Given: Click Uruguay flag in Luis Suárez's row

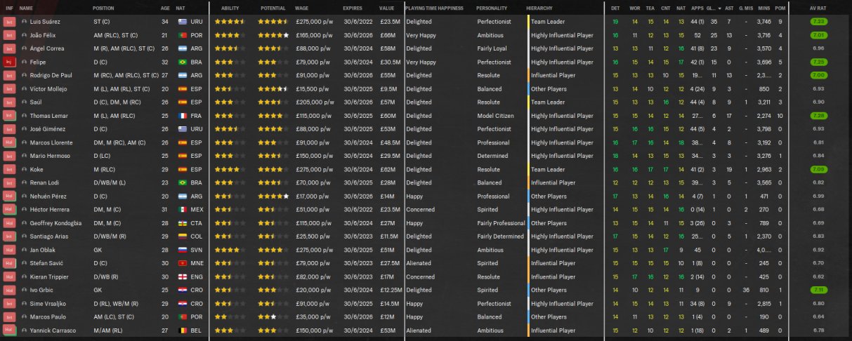Looking at the screenshot, I should click(181, 22).
